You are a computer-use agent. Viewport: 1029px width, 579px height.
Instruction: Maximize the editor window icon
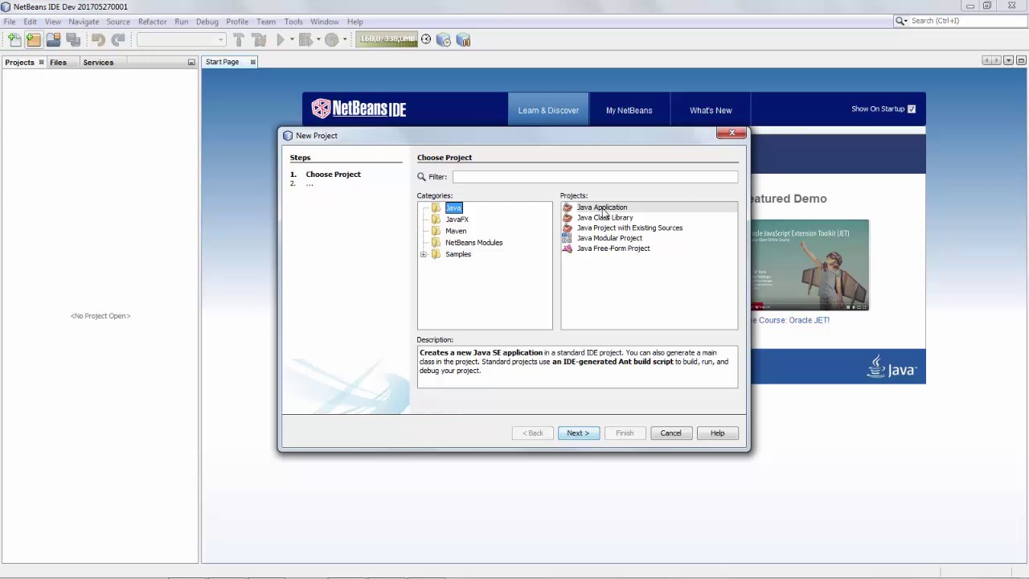pyautogui.click(x=1023, y=60)
